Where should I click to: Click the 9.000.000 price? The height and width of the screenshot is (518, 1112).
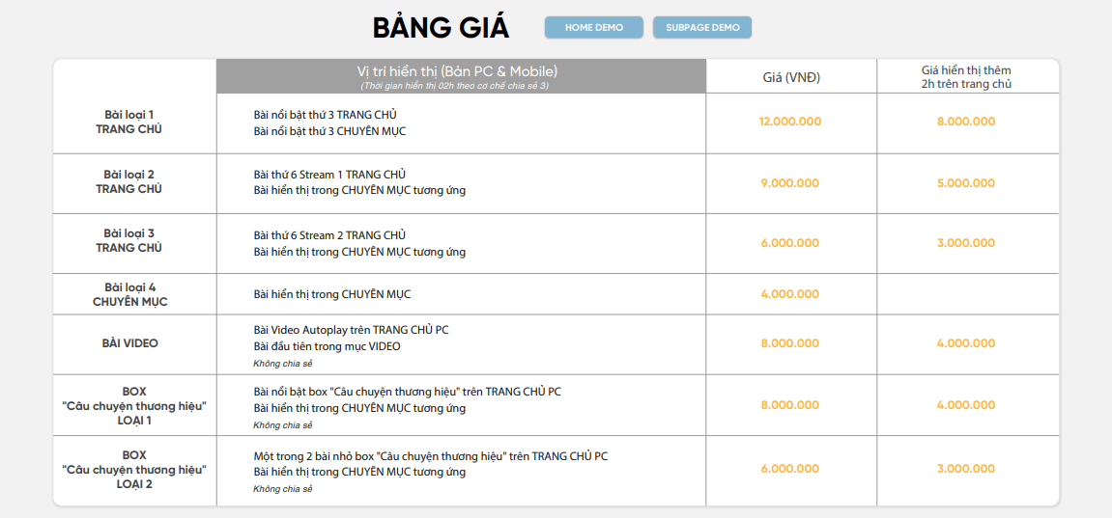(790, 183)
